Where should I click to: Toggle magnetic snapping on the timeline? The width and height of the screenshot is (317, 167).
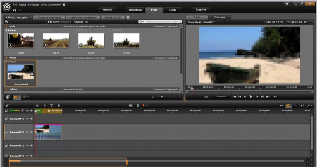288,106
